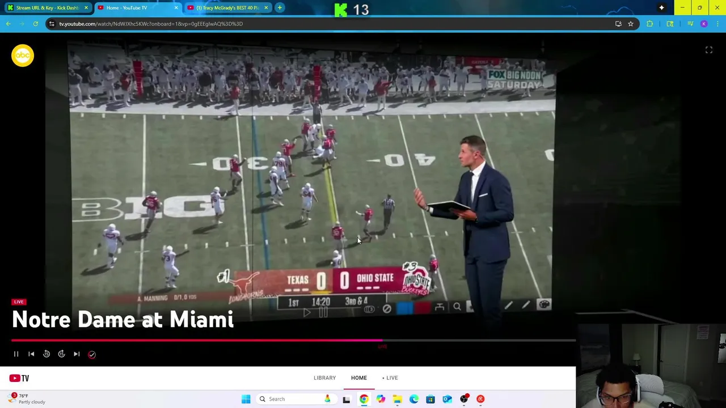Open the Chrome profile avatar
The image size is (726, 408).
coord(704,24)
